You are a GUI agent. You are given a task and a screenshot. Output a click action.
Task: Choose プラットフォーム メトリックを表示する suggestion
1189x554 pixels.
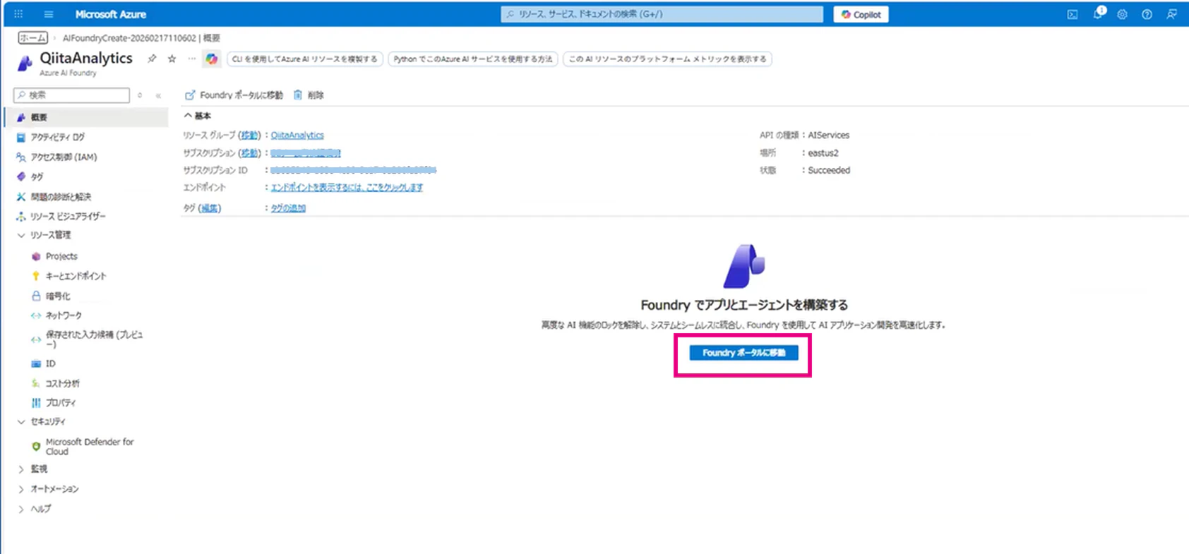coord(667,59)
